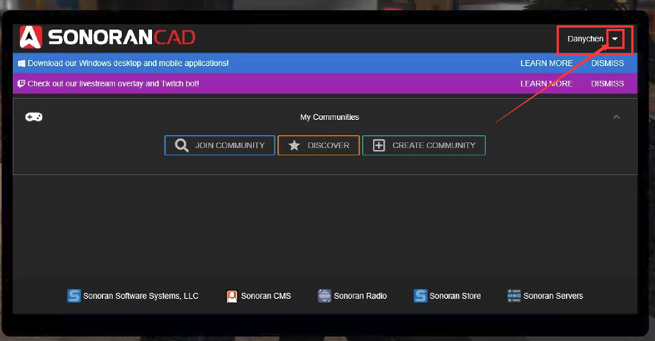Viewport: 655px width, 341px height.
Task: Open the dropdown arrow next to Danychen
Action: pyautogui.click(x=615, y=39)
